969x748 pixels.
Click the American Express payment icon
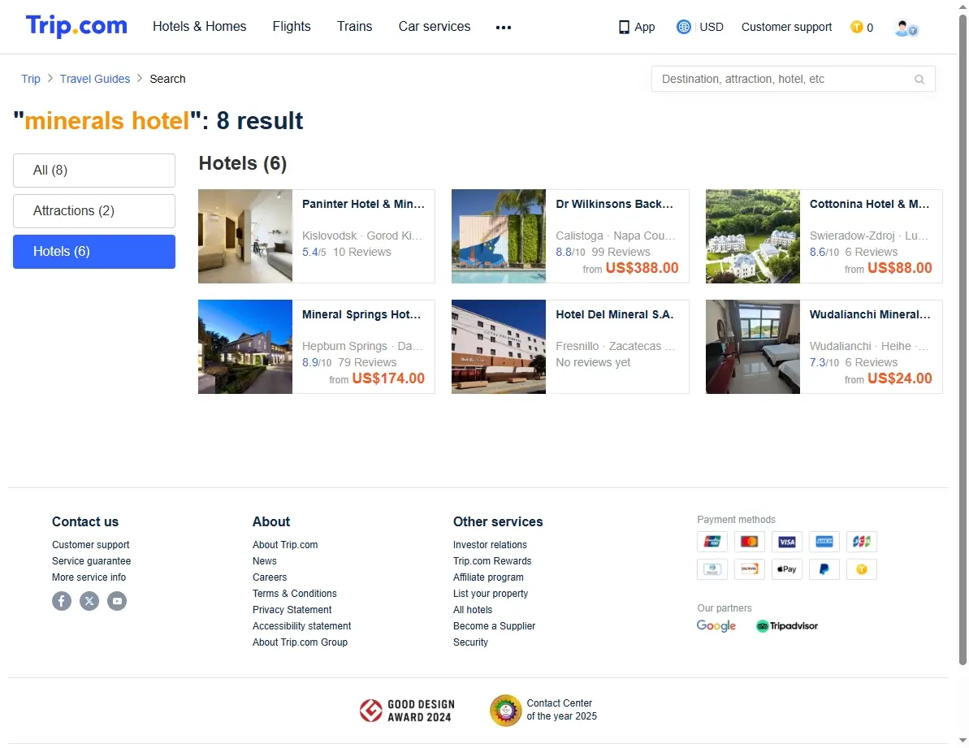click(x=824, y=542)
